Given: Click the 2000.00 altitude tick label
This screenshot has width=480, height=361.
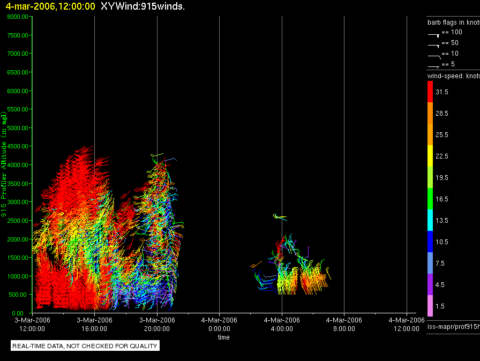Looking at the screenshot, I should (18, 239).
